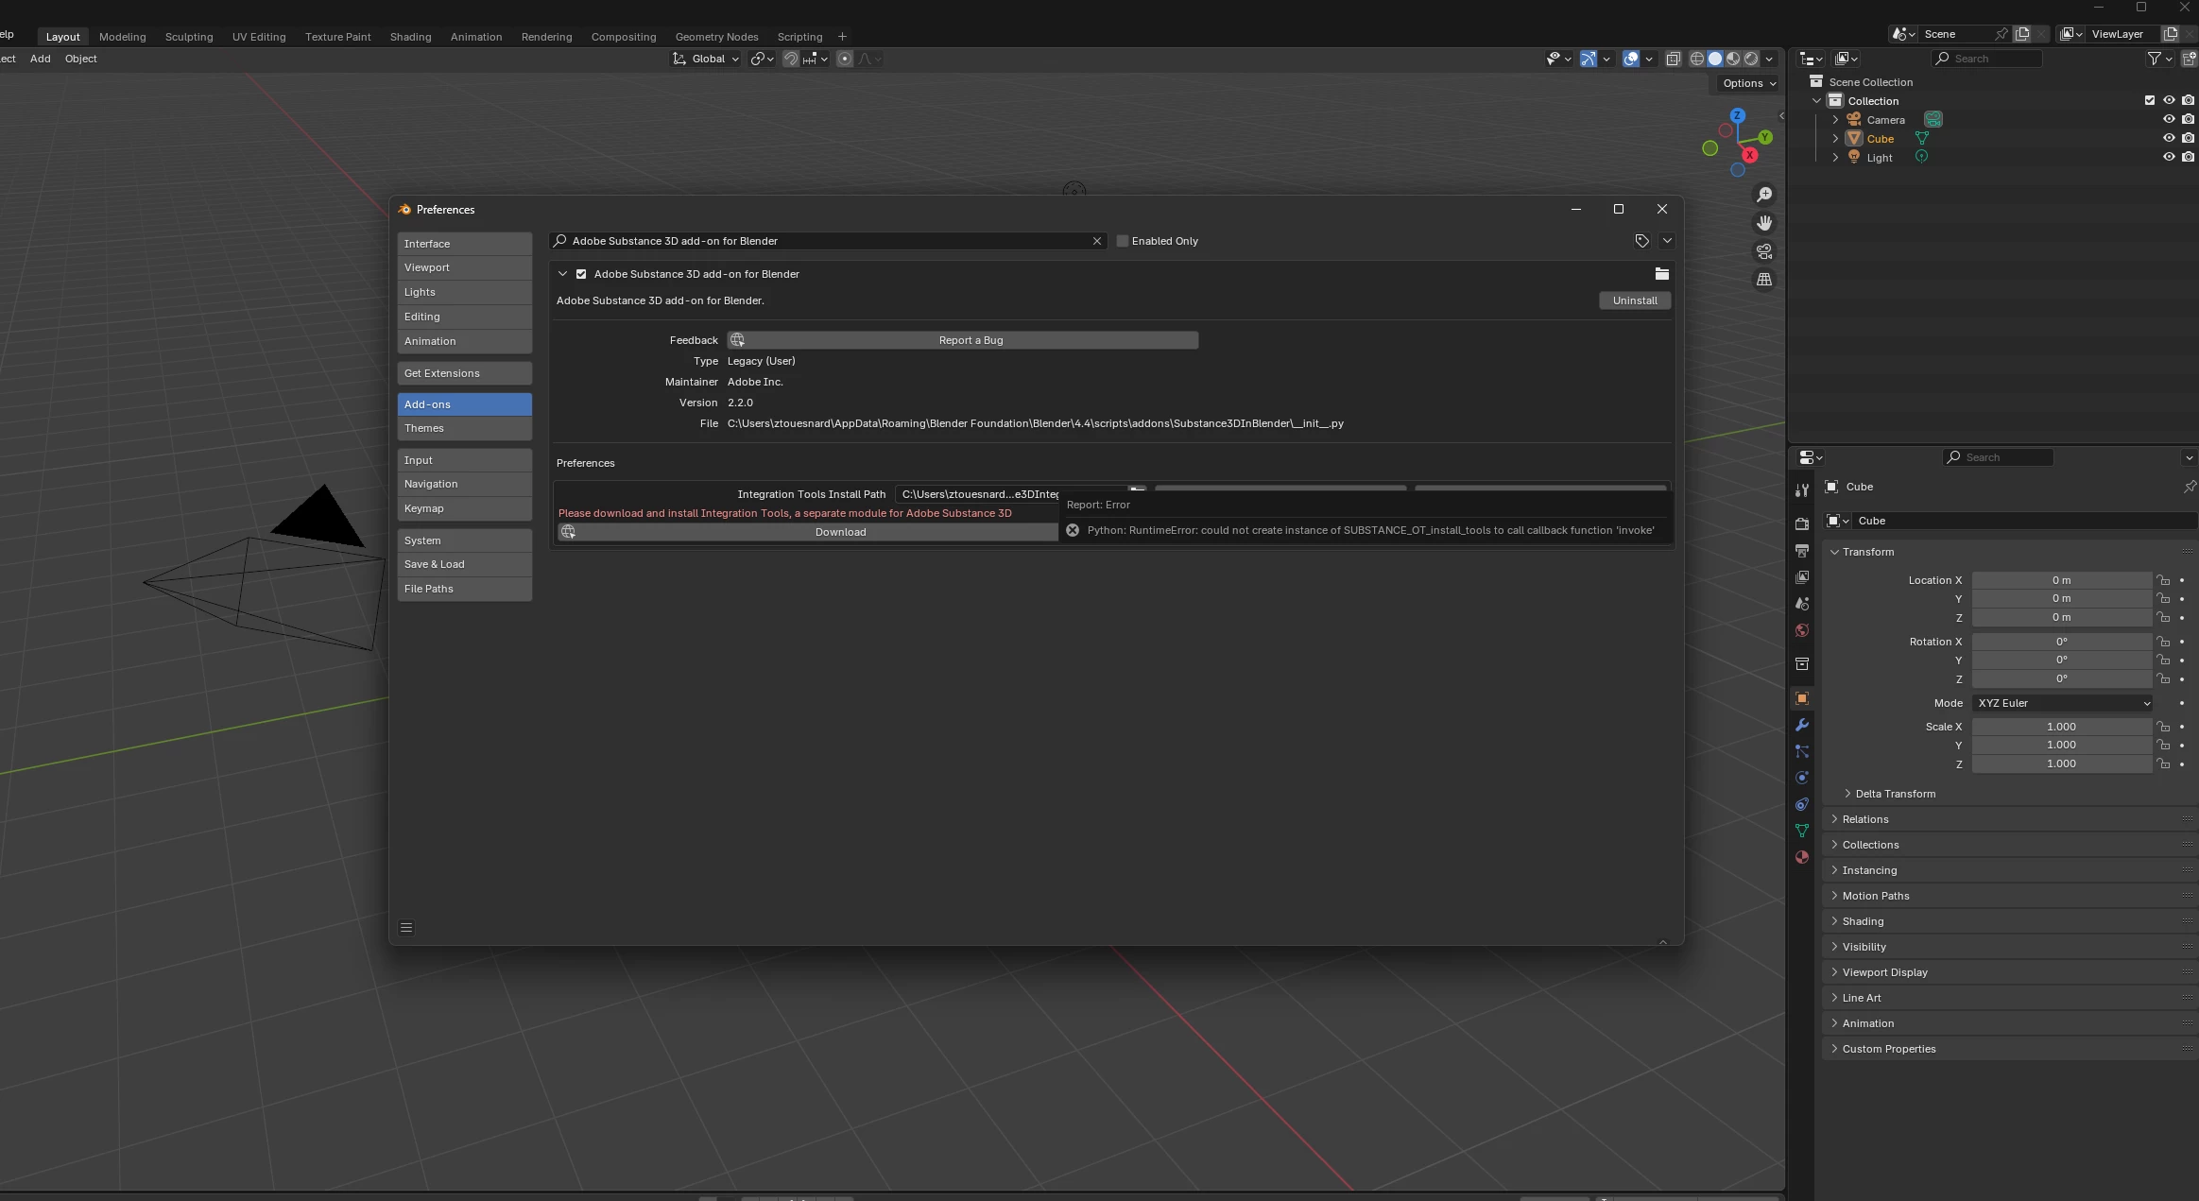Toggle camera view icon in viewport
The height and width of the screenshot is (1201, 2199).
click(1763, 251)
